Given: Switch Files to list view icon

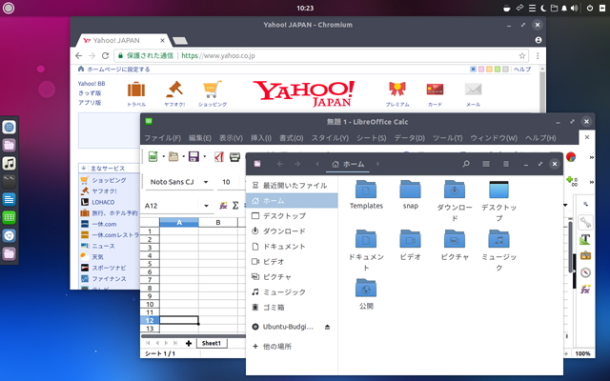Looking at the screenshot, I should pos(486,164).
